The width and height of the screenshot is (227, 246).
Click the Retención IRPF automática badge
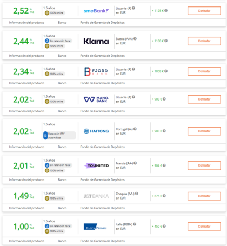[x=59, y=136]
